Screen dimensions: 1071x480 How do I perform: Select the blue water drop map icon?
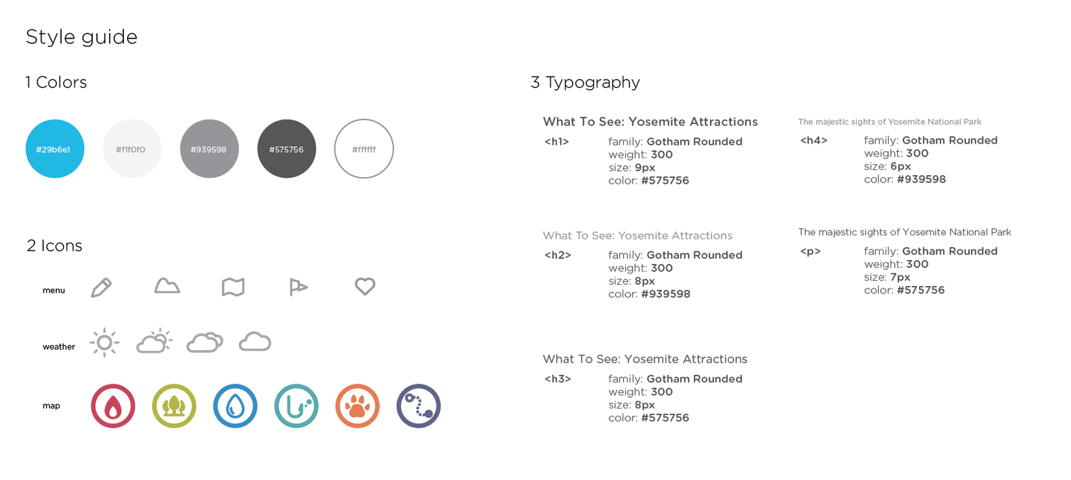[x=235, y=406]
